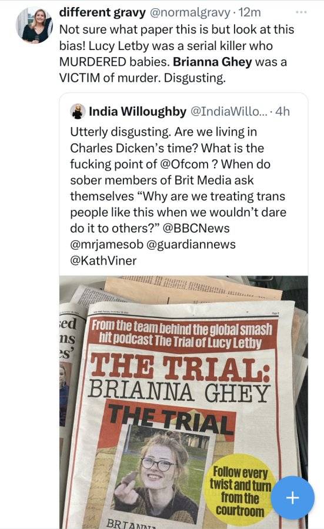
Task: Select the bold Brianna Ghey text
Action: tap(212, 62)
